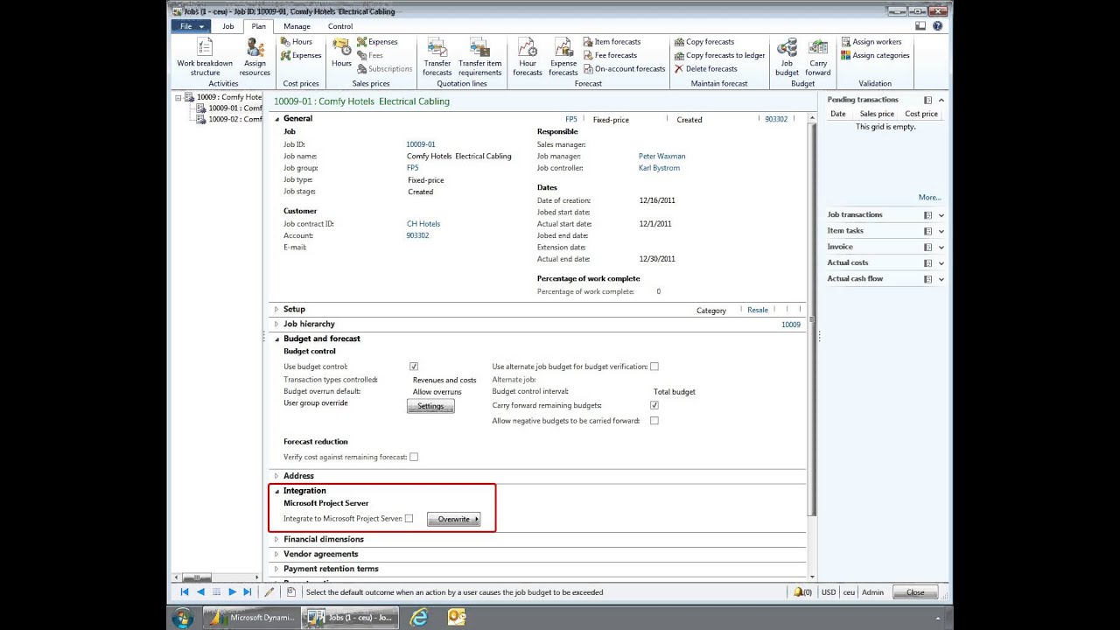This screenshot has height=630, width=1120.
Task: Open Job manager Peter Waxman link
Action: click(662, 157)
